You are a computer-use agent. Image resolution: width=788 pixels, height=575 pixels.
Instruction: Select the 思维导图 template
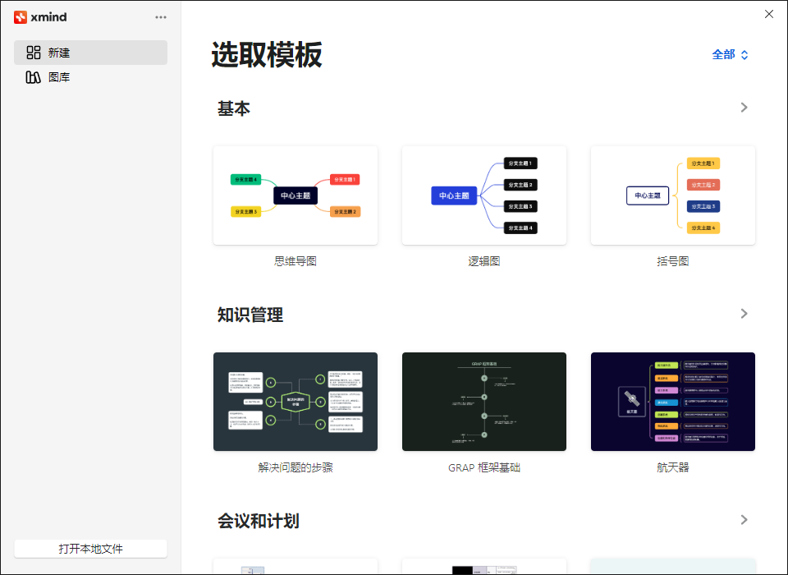[x=295, y=195]
